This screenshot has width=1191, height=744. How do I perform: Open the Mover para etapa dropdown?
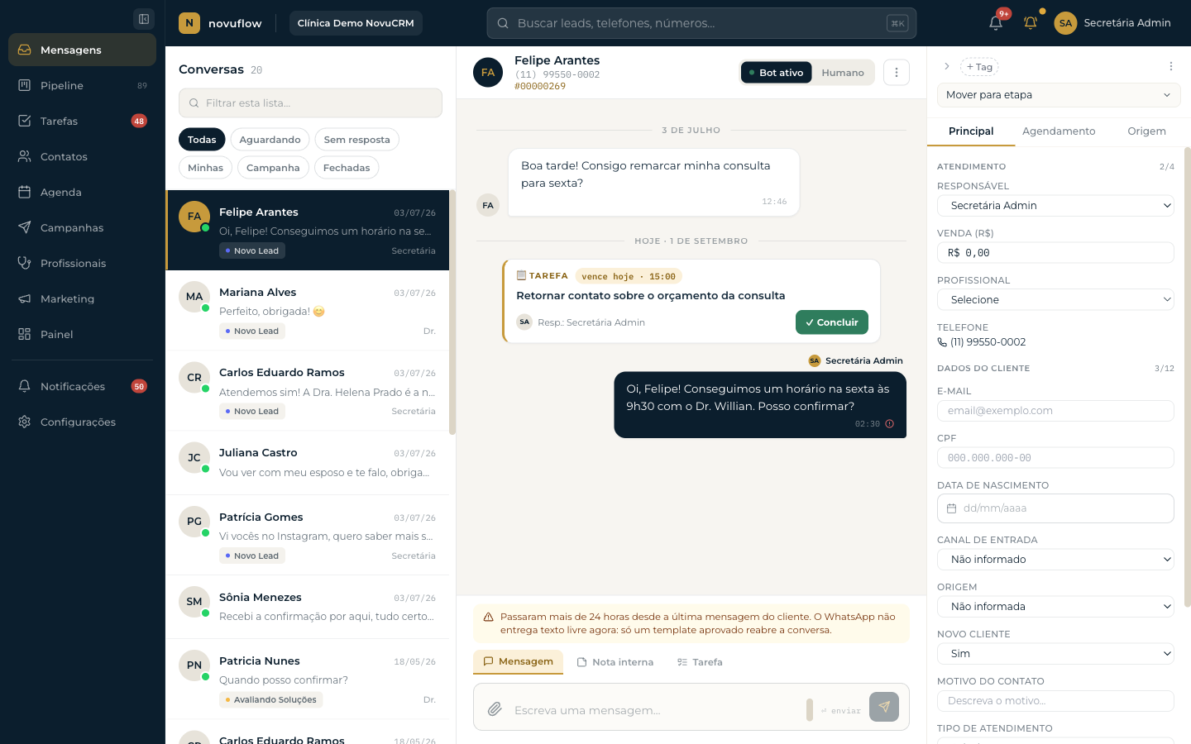1059,95
